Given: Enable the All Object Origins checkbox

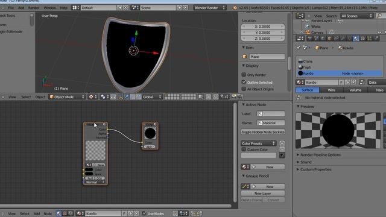Looking at the screenshot, I should point(244,89).
